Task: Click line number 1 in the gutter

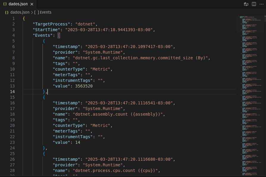Action: pyautogui.click(x=13, y=18)
